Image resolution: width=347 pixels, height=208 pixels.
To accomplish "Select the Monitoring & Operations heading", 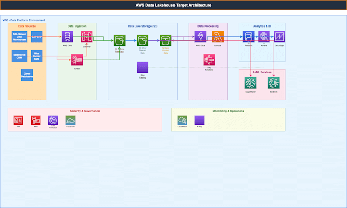I will 229,111.
